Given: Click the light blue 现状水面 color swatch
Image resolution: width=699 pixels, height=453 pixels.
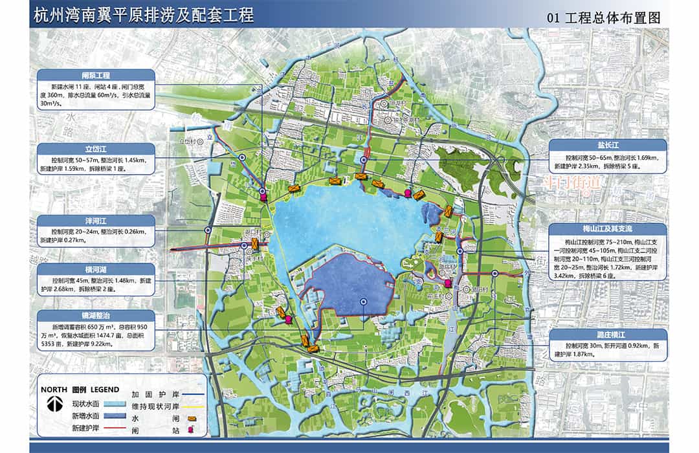Looking at the screenshot, I should [x=115, y=404].
